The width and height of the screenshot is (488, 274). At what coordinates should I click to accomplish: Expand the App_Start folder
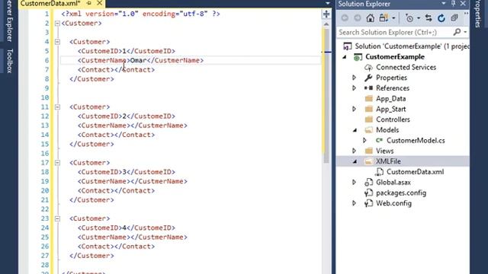pos(354,109)
